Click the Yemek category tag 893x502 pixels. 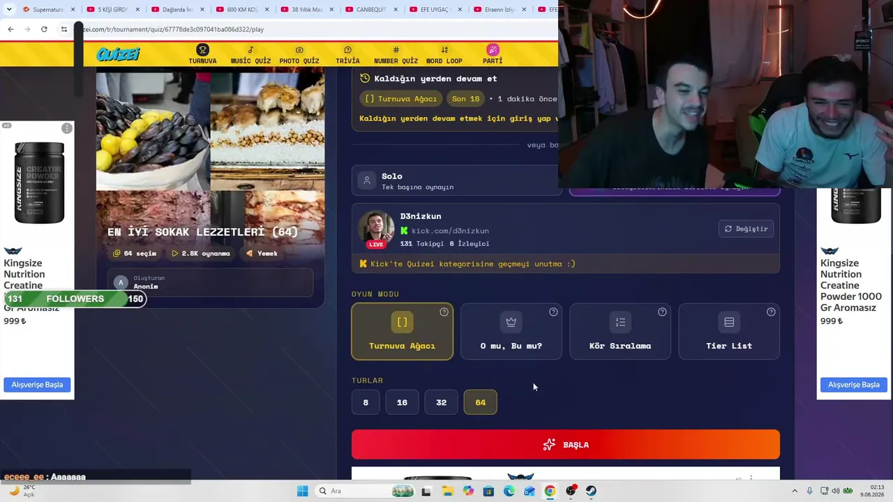click(x=262, y=253)
